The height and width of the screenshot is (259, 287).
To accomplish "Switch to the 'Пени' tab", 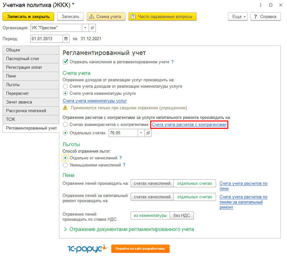I will click(31, 76).
